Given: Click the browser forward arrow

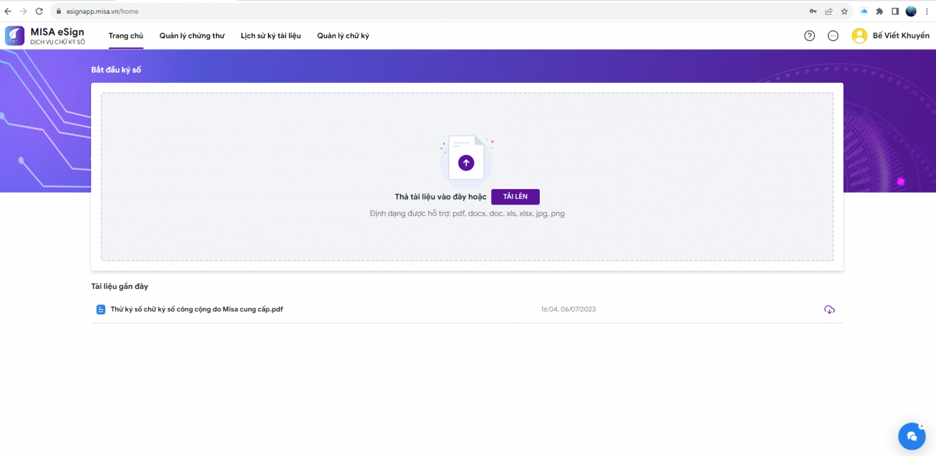Looking at the screenshot, I should coord(24,11).
